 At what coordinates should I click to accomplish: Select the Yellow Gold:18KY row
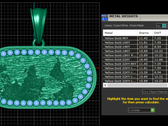coord(135,51)
